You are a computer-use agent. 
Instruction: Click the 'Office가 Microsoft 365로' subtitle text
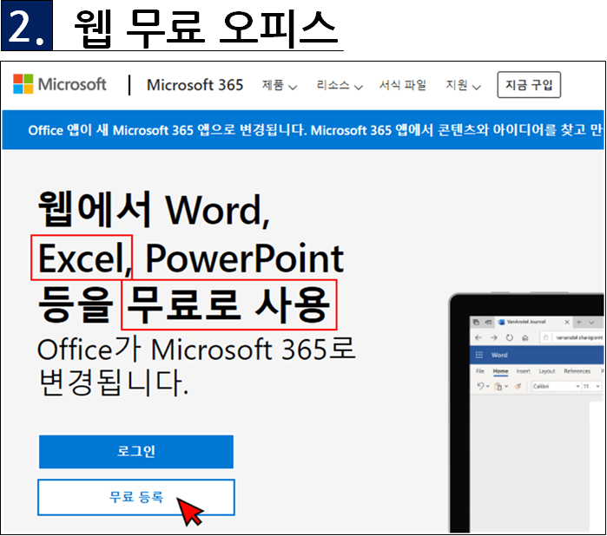(196, 349)
